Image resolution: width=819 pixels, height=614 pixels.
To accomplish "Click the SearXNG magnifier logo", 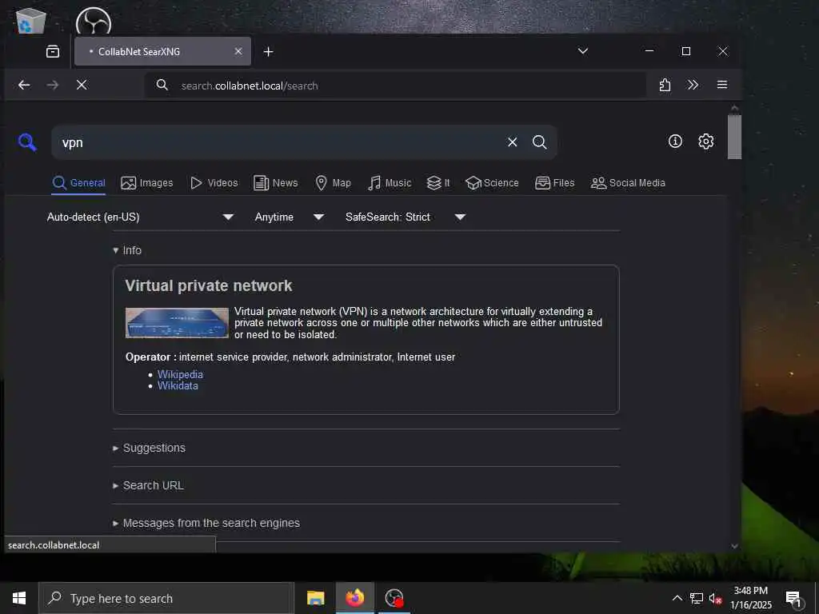I will pos(27,142).
